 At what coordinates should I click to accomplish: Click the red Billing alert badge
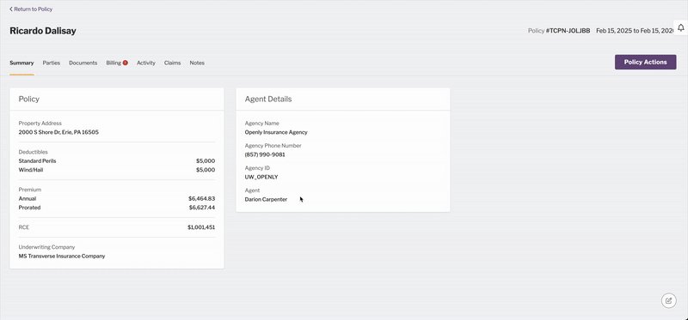[x=126, y=63]
